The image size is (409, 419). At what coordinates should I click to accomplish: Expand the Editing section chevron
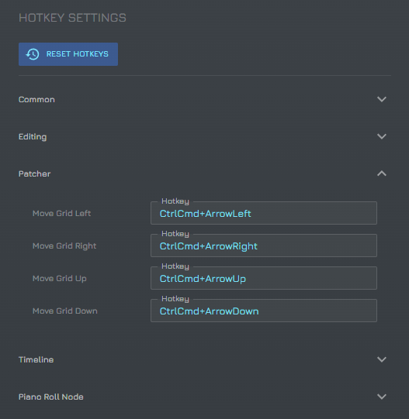click(381, 136)
